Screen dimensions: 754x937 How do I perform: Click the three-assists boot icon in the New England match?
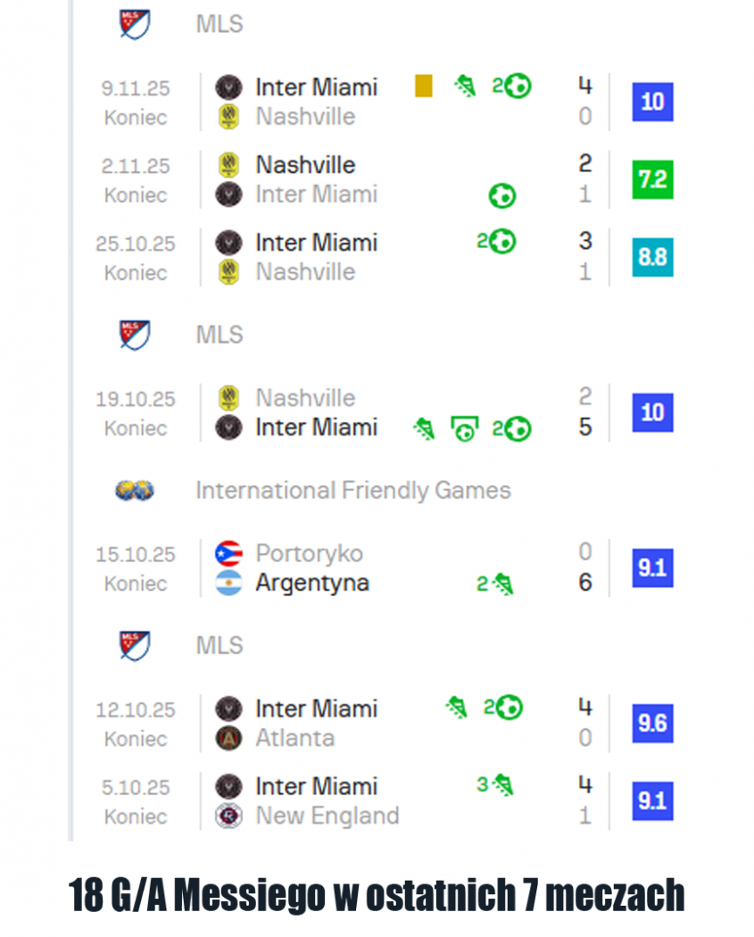pyautogui.click(x=503, y=785)
